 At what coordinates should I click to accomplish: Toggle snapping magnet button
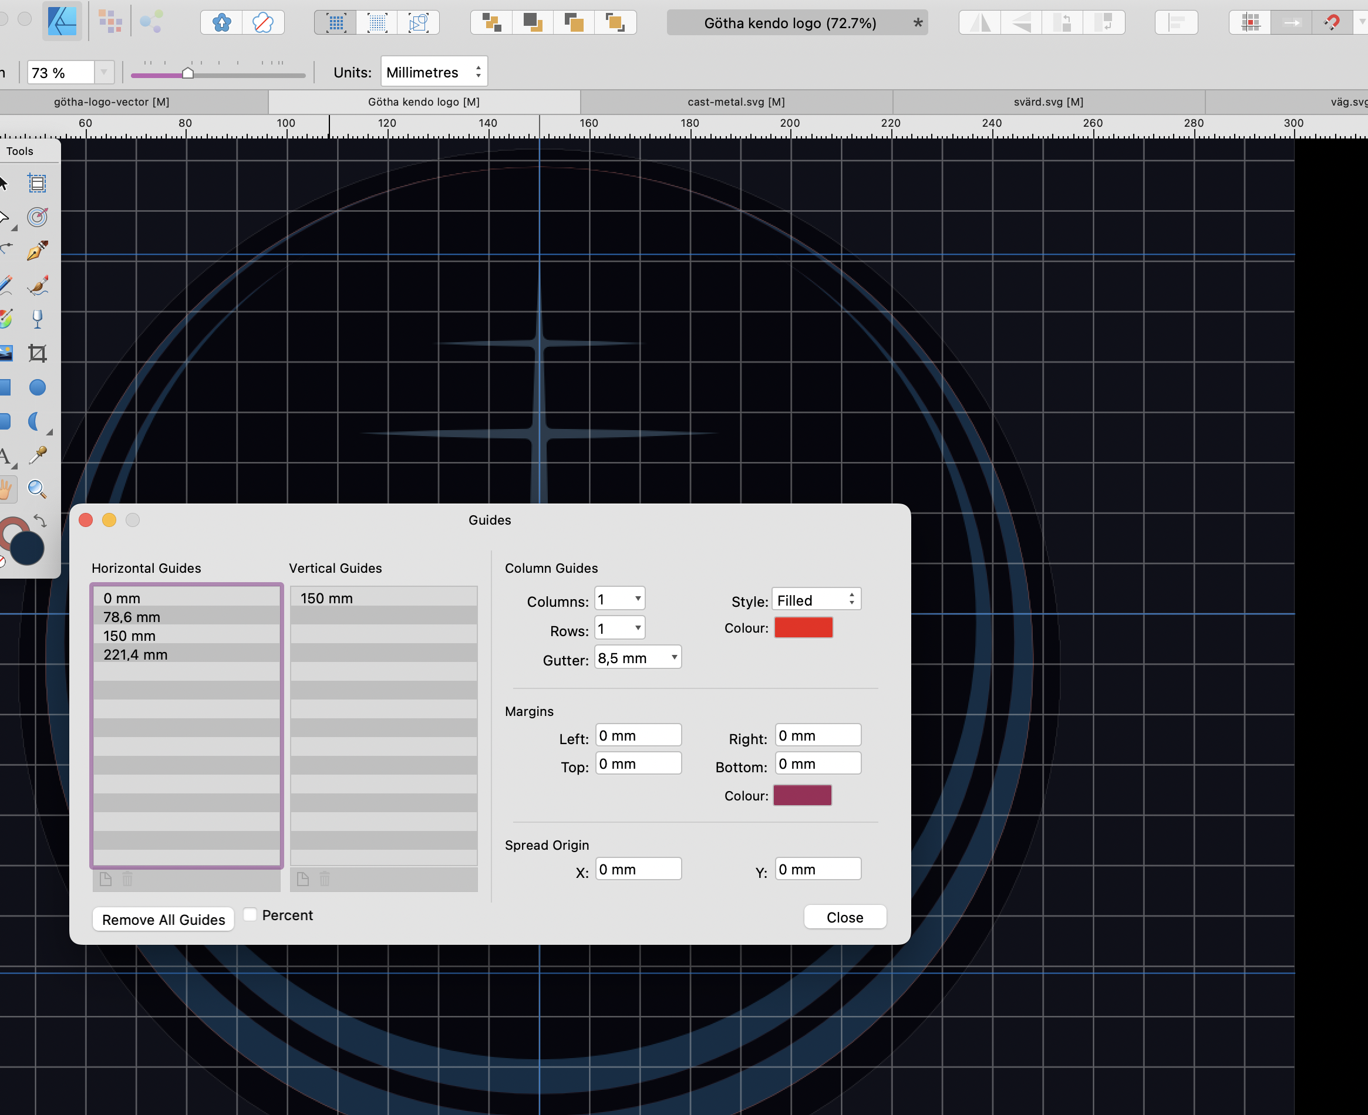[1332, 23]
